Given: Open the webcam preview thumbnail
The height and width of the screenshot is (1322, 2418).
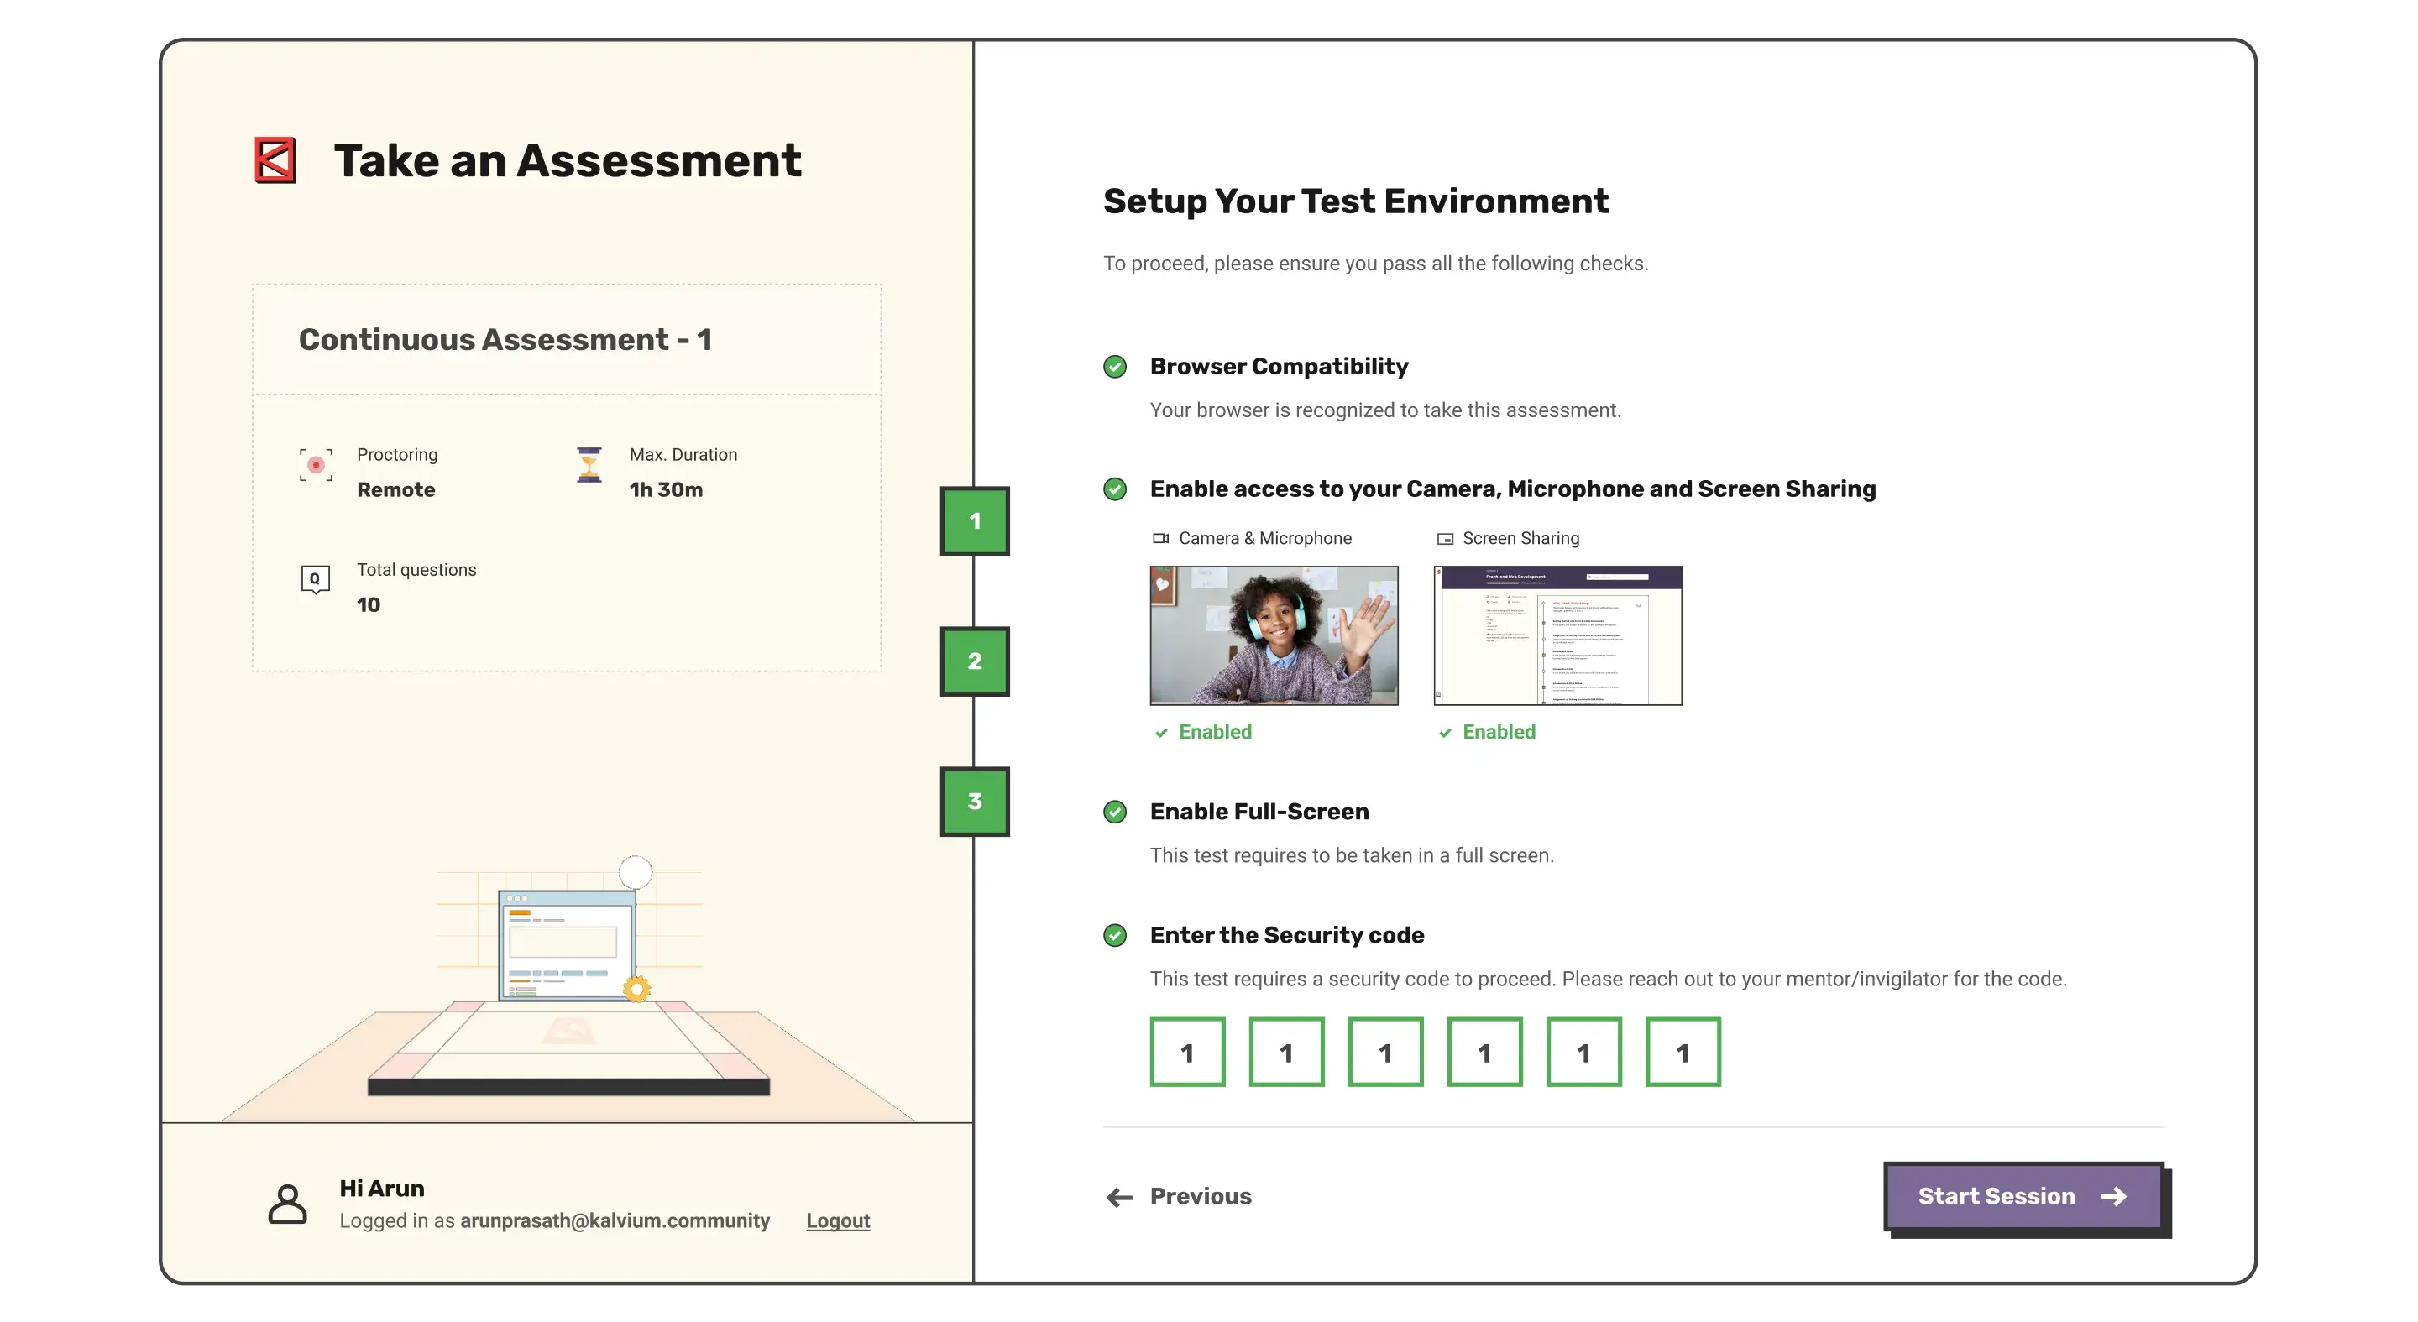Looking at the screenshot, I should (x=1273, y=635).
